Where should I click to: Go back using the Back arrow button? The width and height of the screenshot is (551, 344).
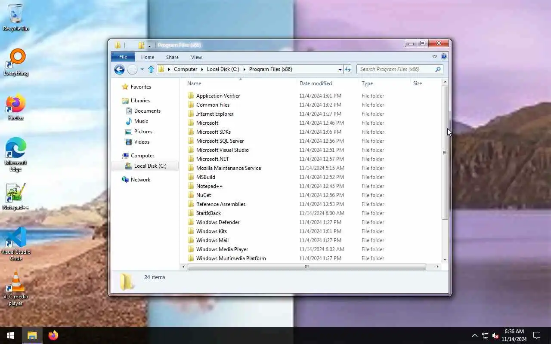click(119, 69)
